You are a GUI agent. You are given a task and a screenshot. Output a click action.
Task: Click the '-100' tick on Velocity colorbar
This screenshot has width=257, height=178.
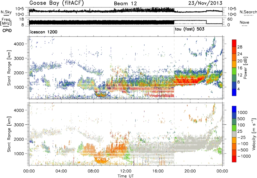(x=243, y=144)
